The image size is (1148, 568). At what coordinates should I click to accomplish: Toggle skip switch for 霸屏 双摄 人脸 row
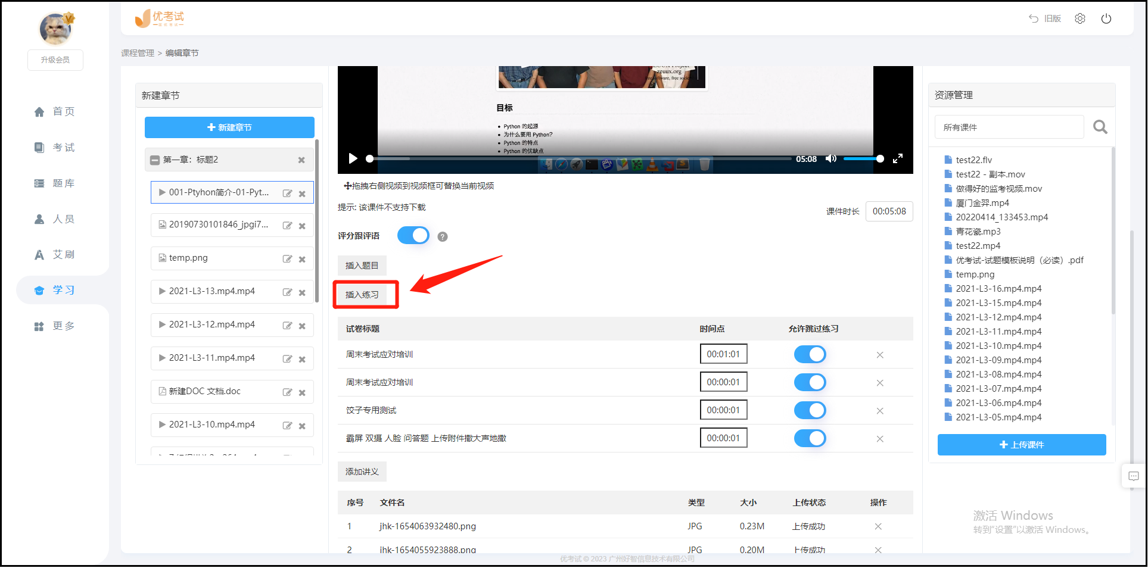point(810,438)
